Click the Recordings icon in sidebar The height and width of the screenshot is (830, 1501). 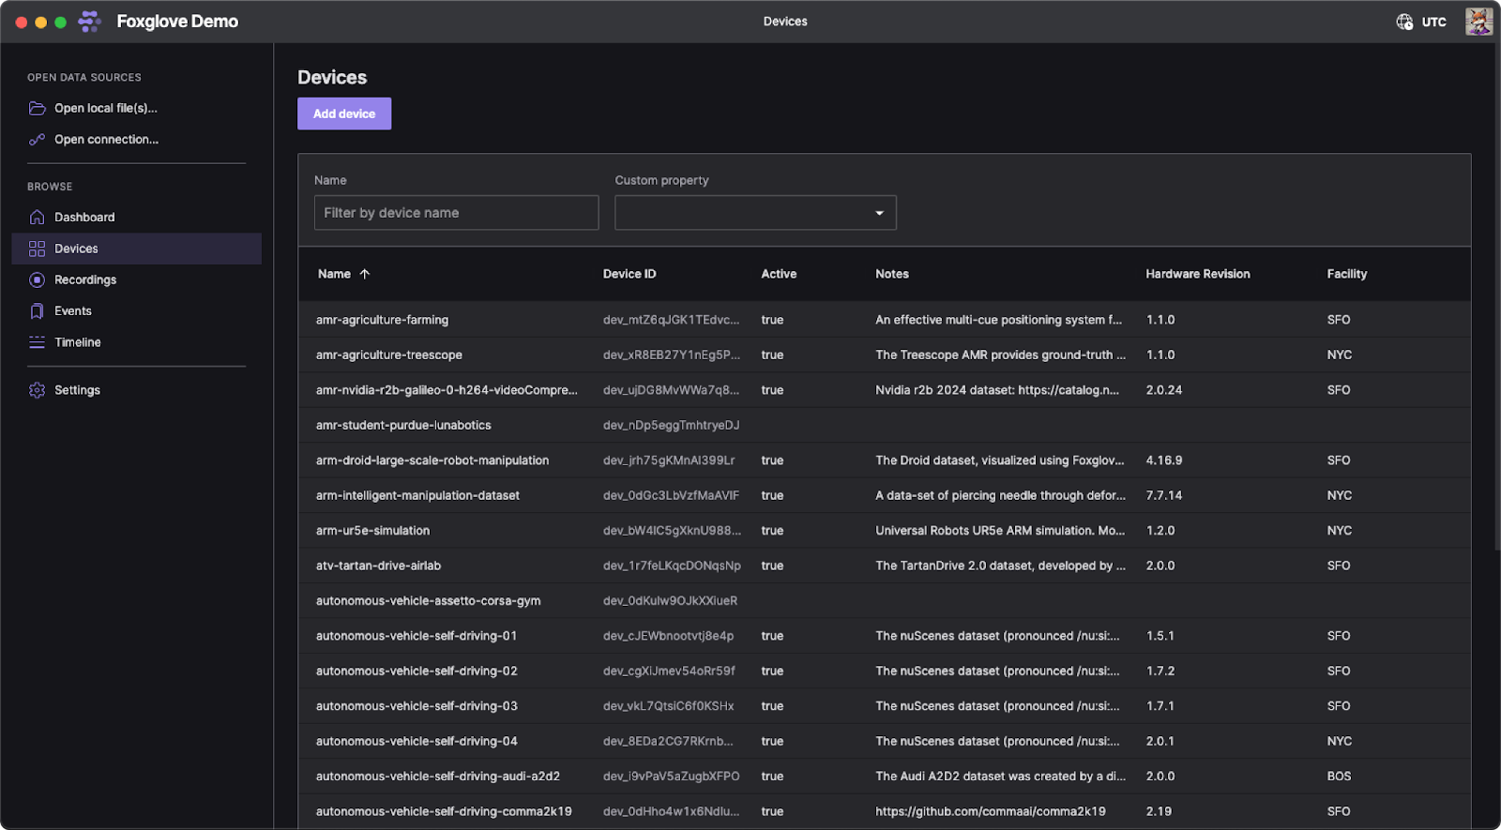(x=38, y=280)
